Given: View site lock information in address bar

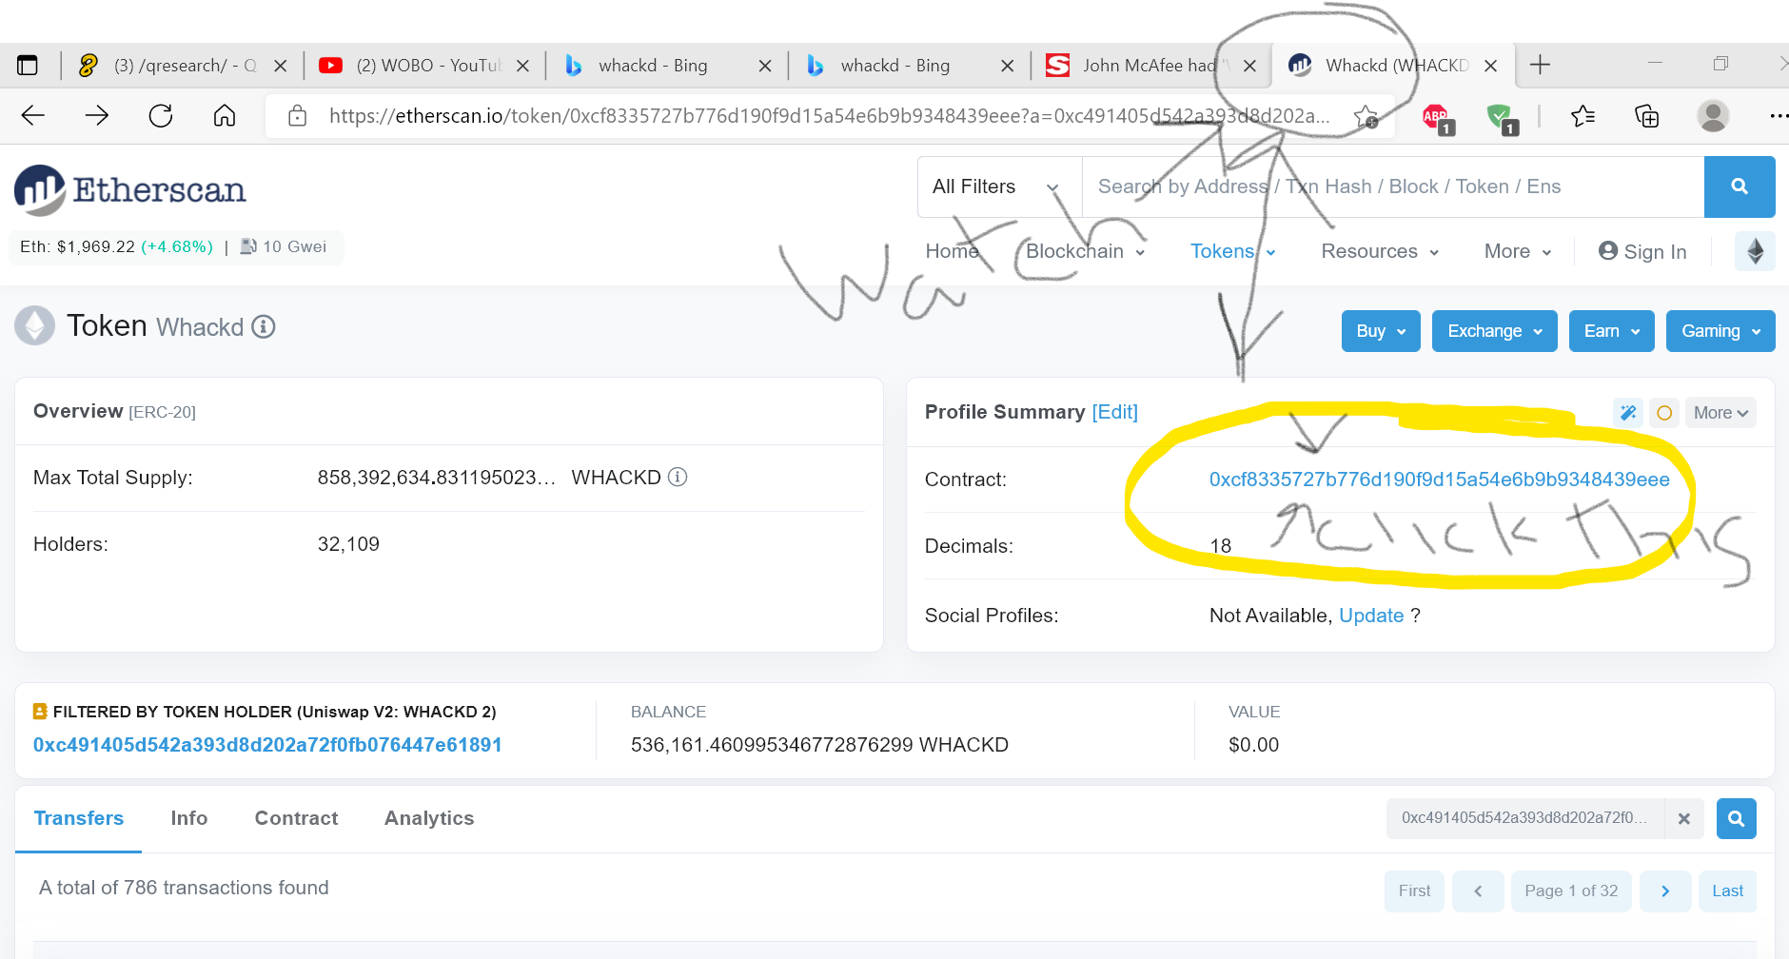Looking at the screenshot, I should pos(298,116).
